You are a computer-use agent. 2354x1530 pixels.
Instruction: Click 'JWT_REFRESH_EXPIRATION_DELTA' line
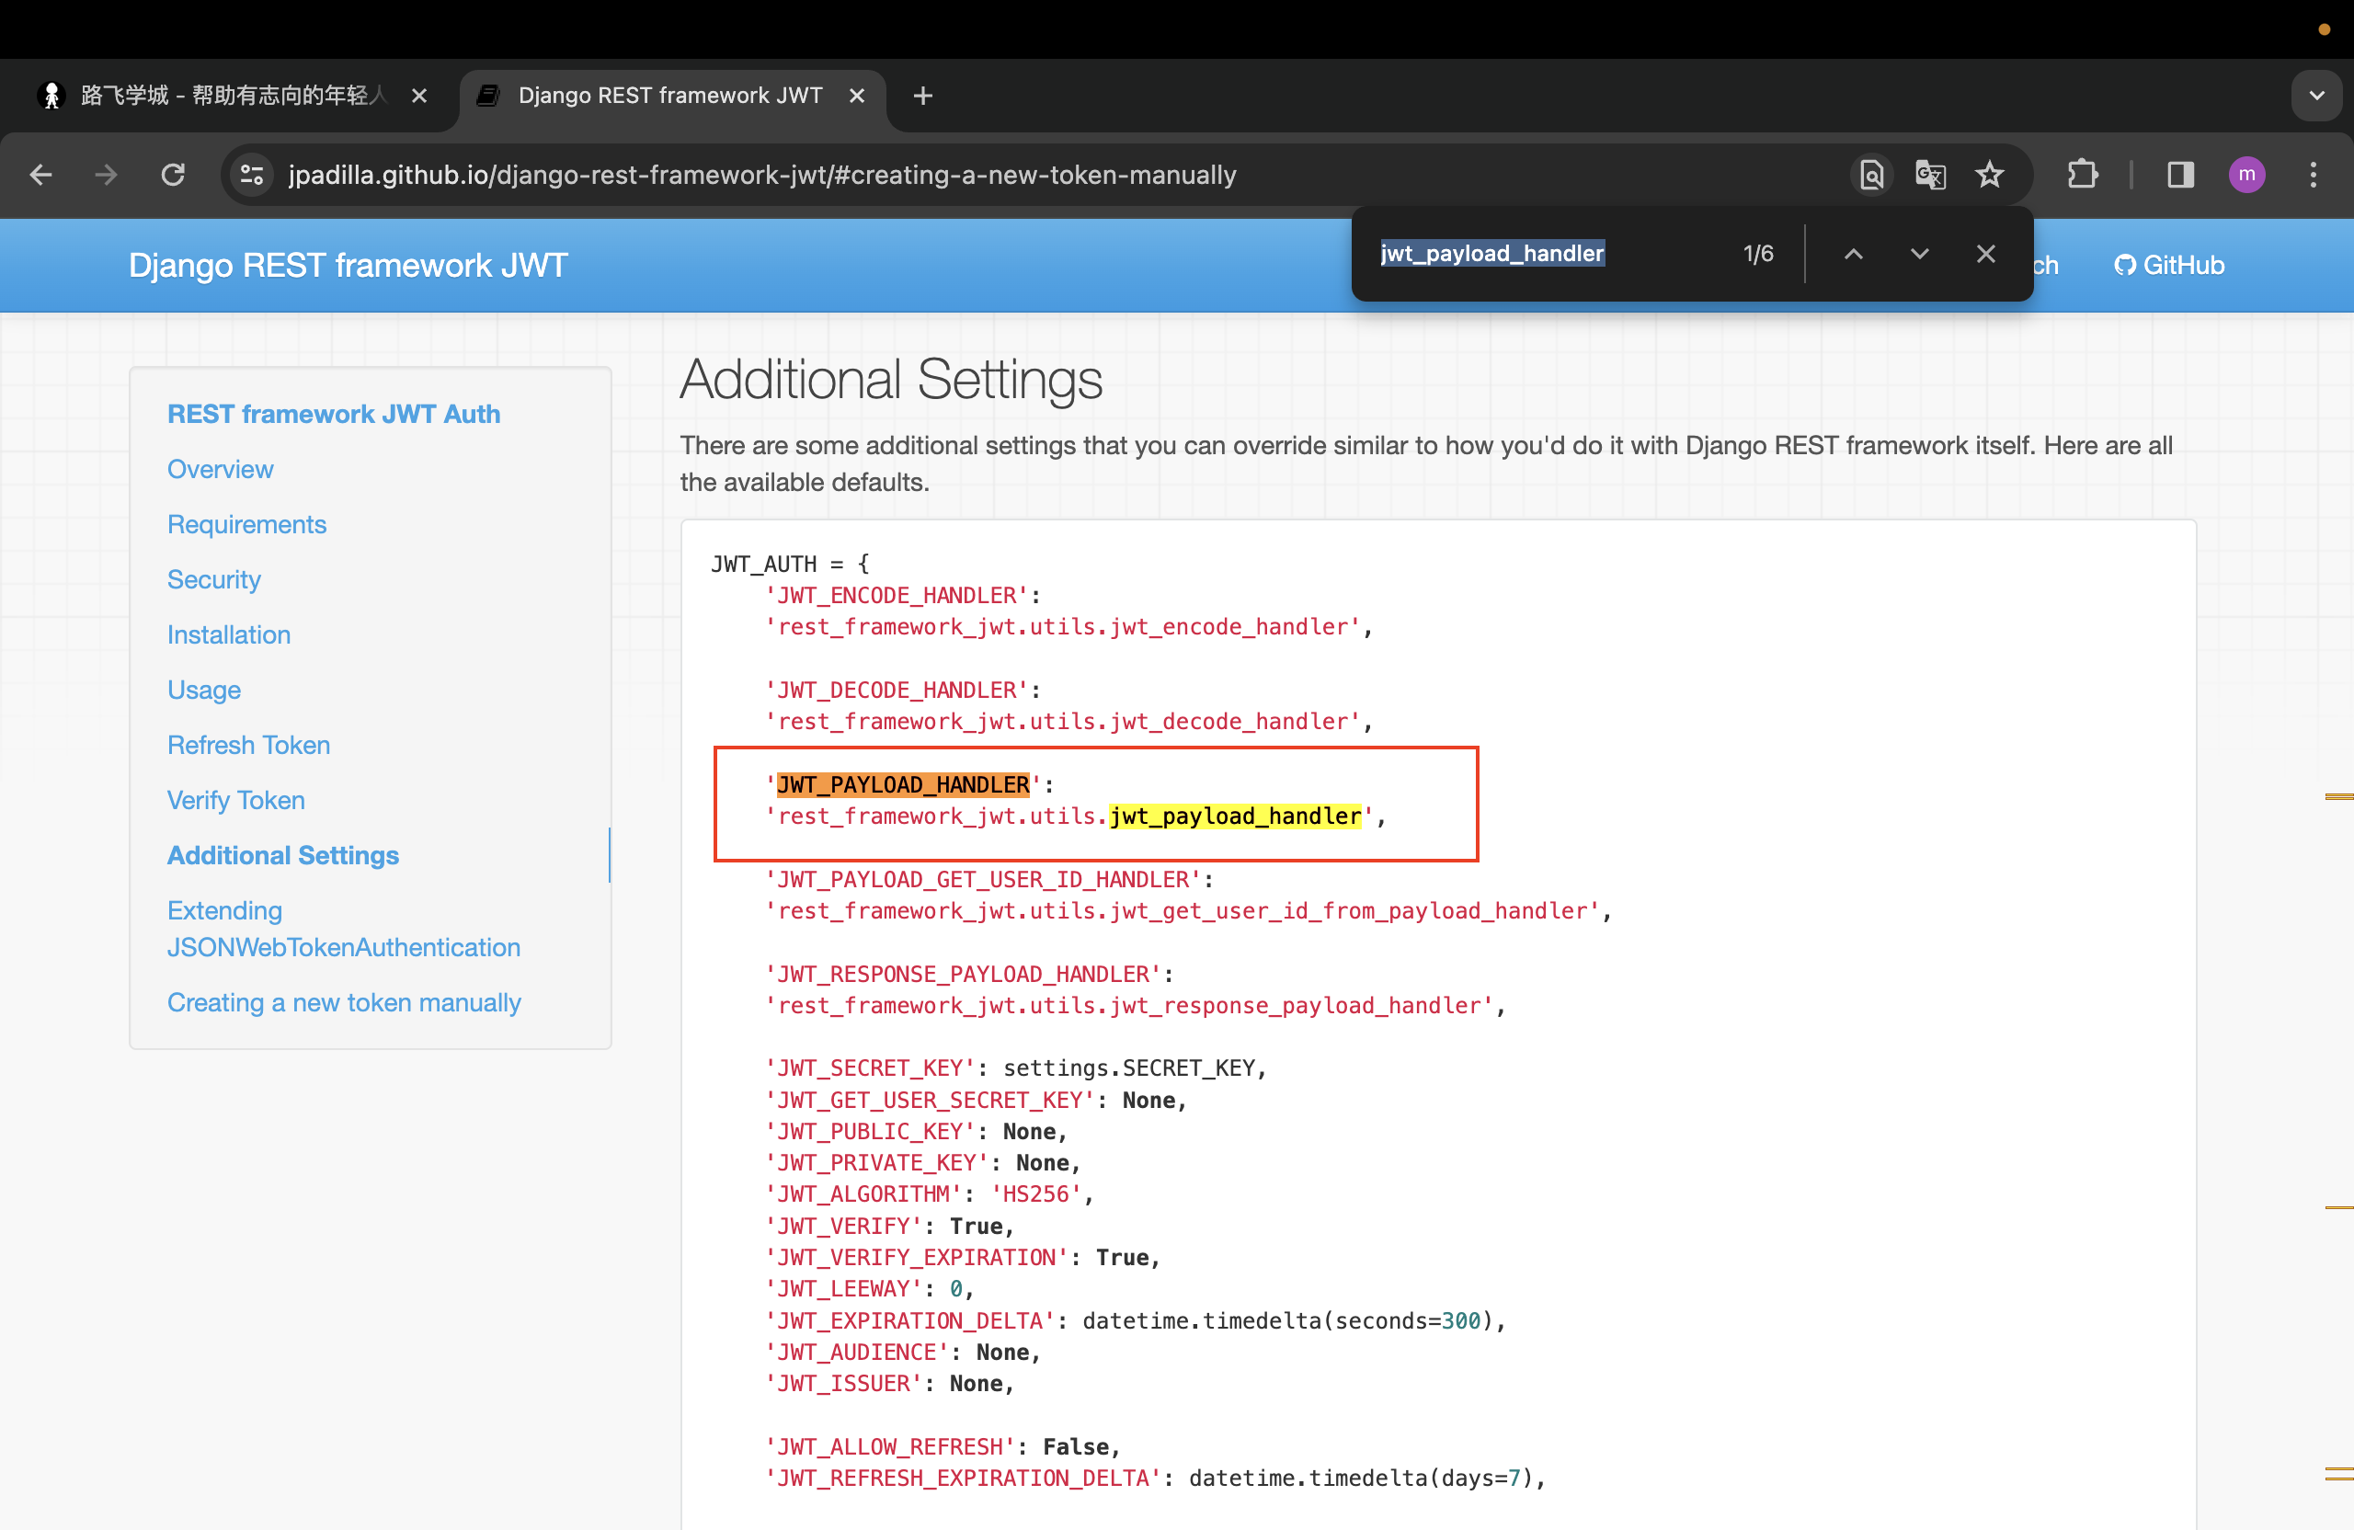coord(1155,1479)
